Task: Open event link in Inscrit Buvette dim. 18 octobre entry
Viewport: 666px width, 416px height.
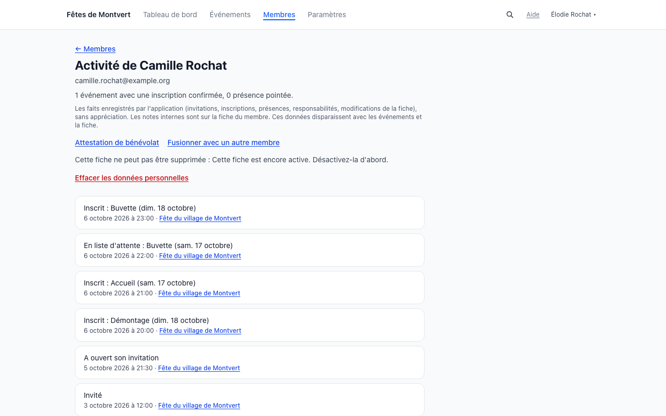Action: click(x=200, y=218)
